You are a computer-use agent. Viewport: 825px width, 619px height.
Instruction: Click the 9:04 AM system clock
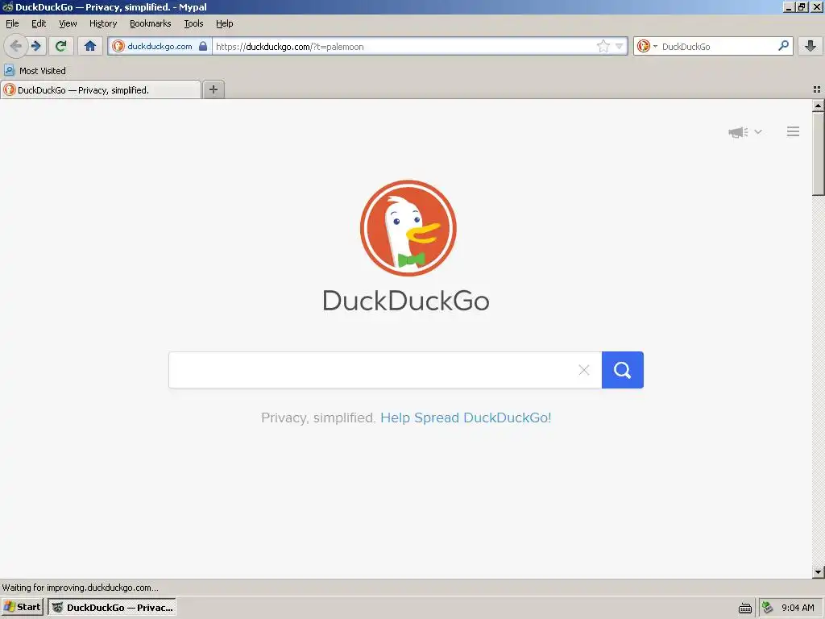pos(798,608)
